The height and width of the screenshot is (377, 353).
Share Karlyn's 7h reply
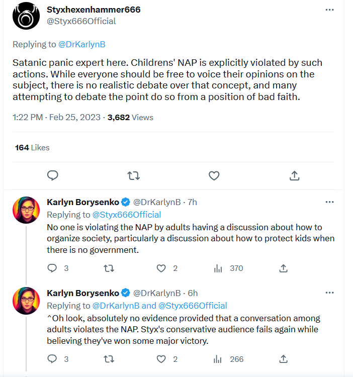283,268
